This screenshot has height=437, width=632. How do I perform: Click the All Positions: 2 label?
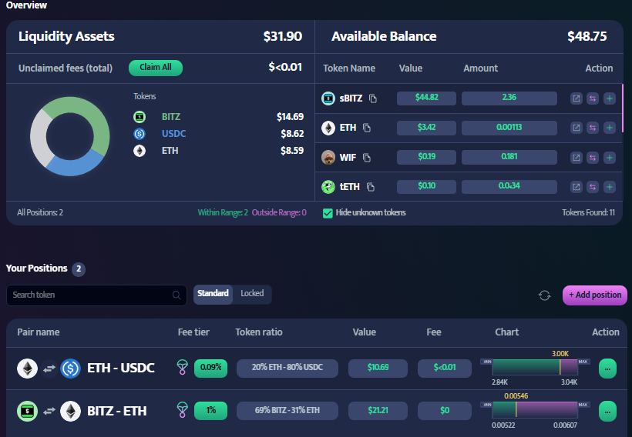pos(40,213)
